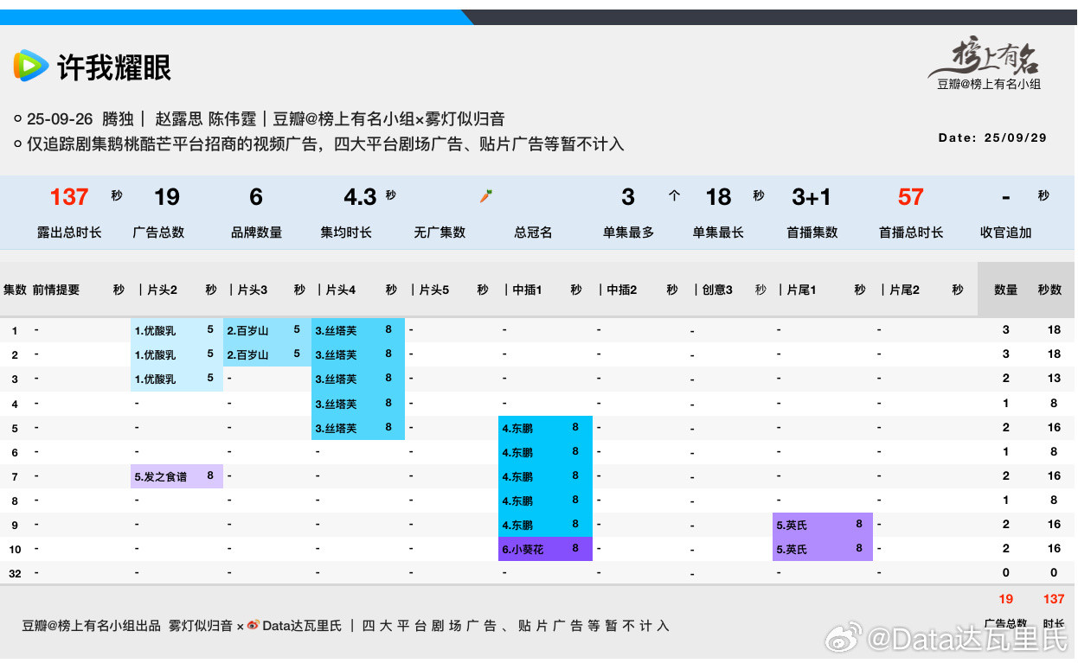Image resolution: width=1078 pixels, height=663 pixels.
Task: Click the carrot icon above 总冠名
Action: pos(486,196)
